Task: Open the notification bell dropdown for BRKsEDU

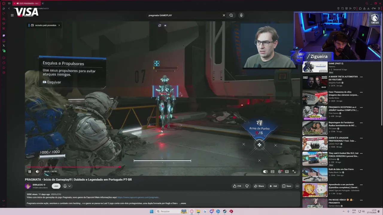Action: coord(67,186)
